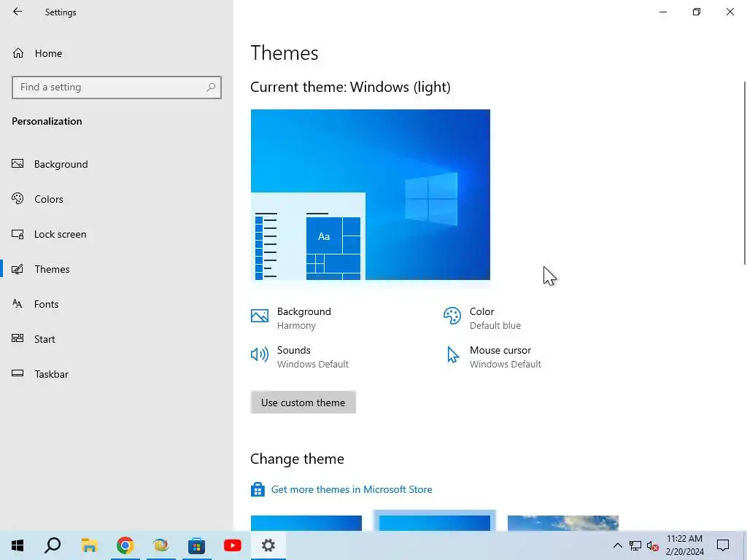The image size is (747, 560).
Task: Open Start personalization settings
Action: coord(44,340)
